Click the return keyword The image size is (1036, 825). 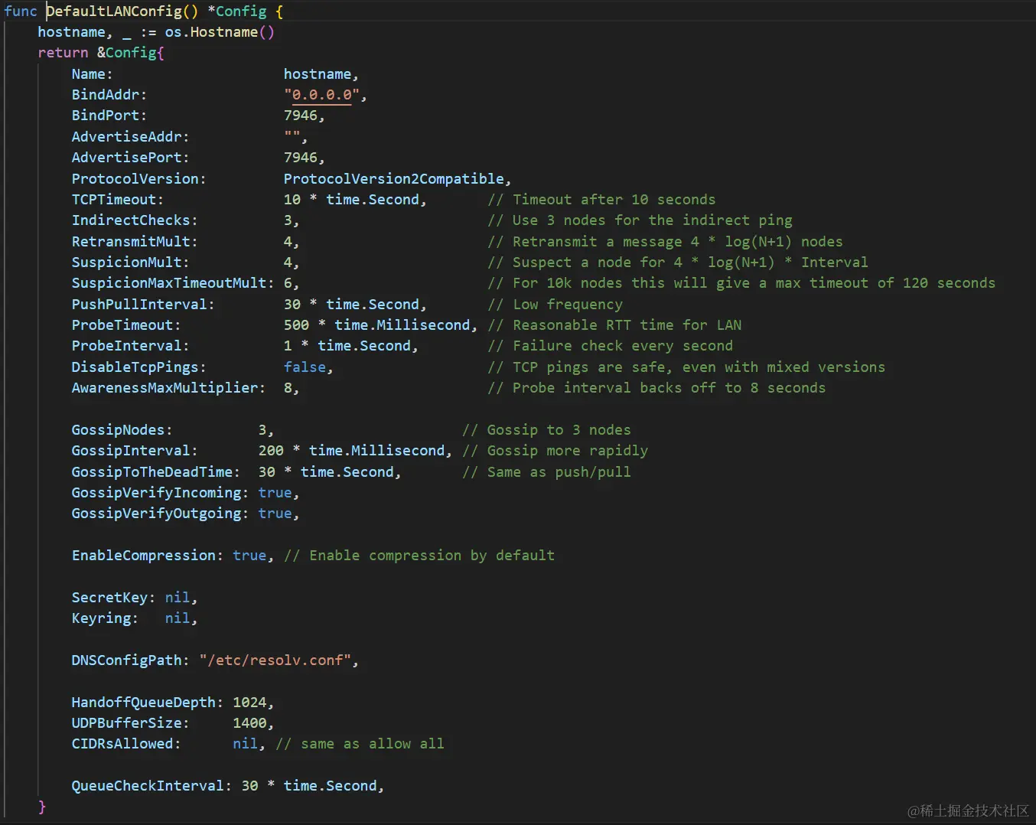64,53
